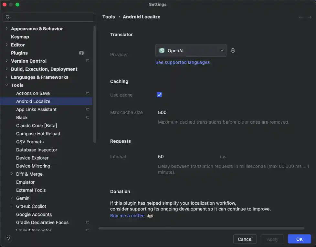
Task: Click the provider settings gear icon
Action: click(233, 50)
